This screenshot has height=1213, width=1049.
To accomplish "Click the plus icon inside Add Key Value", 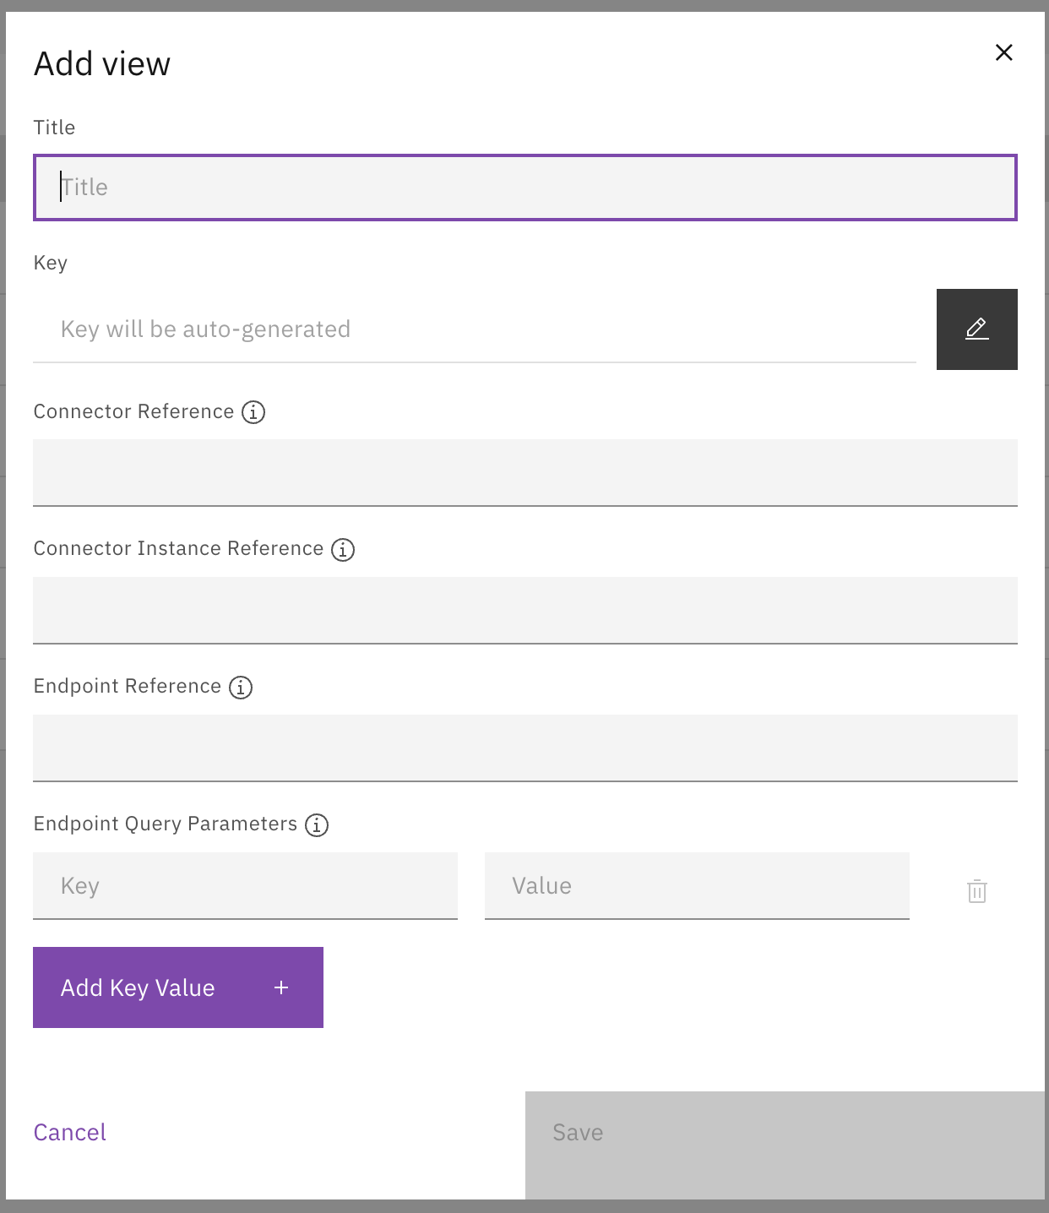I will pyautogui.click(x=280, y=987).
